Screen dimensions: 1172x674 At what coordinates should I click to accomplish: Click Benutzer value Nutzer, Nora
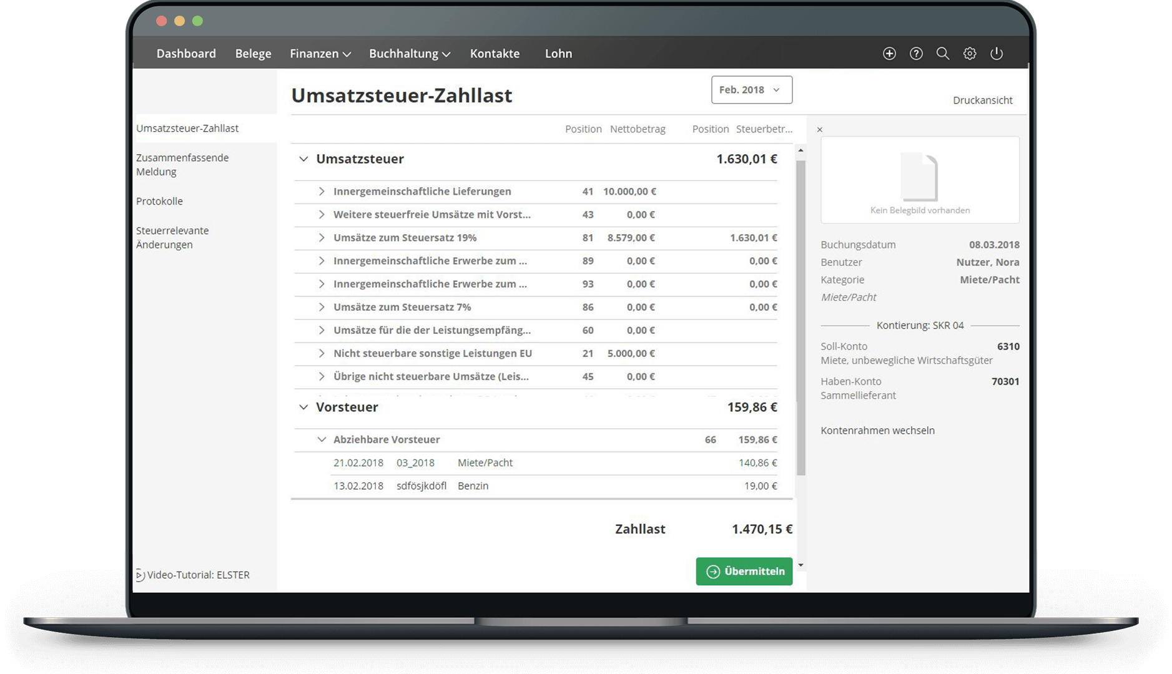pyautogui.click(x=988, y=262)
